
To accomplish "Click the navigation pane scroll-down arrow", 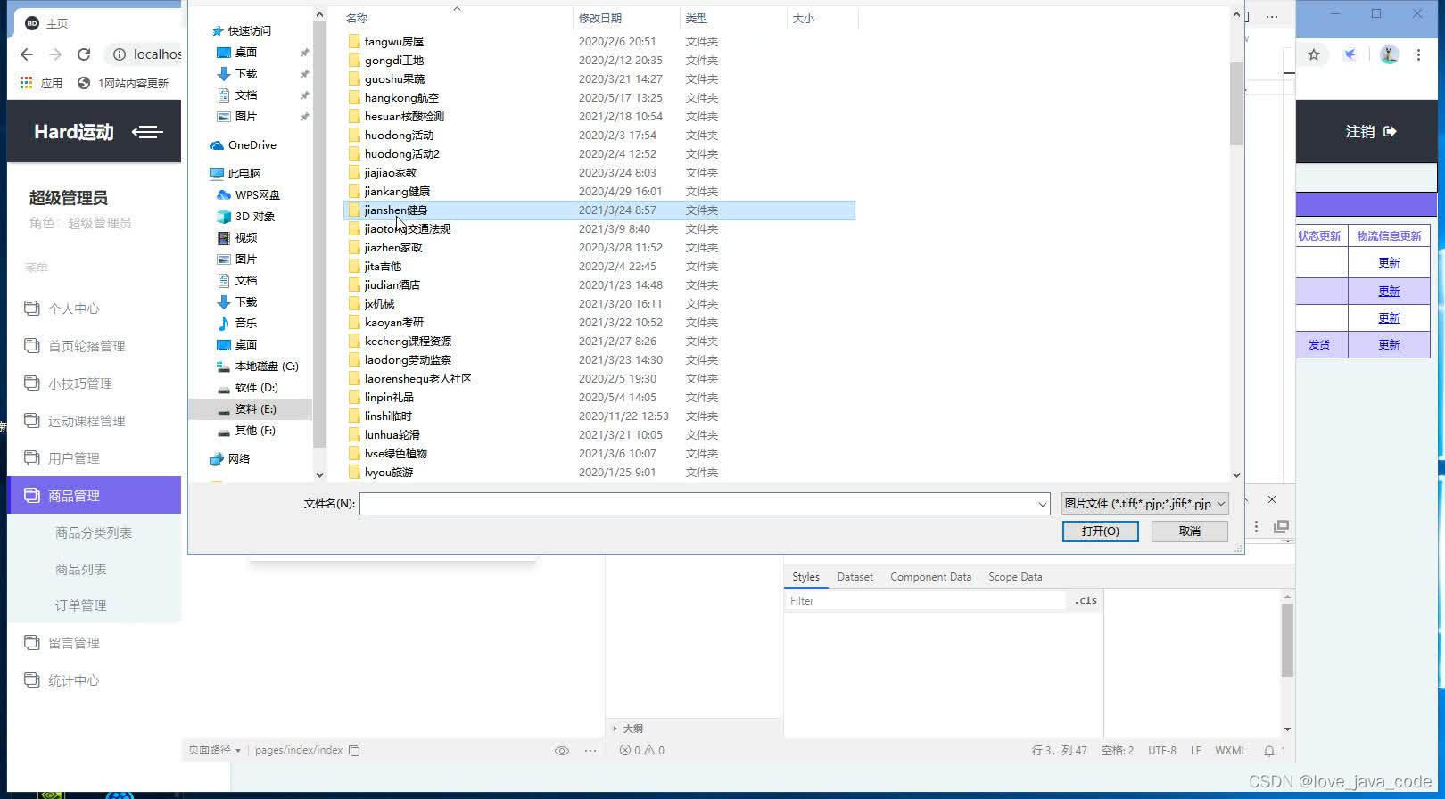I will [319, 475].
